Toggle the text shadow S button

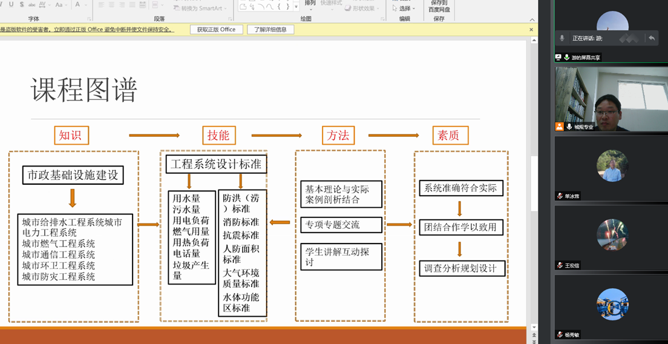pos(22,5)
